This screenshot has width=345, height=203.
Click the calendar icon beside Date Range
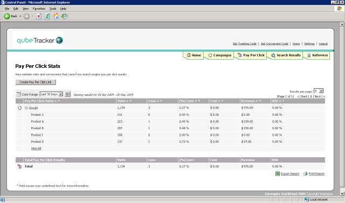(19, 94)
